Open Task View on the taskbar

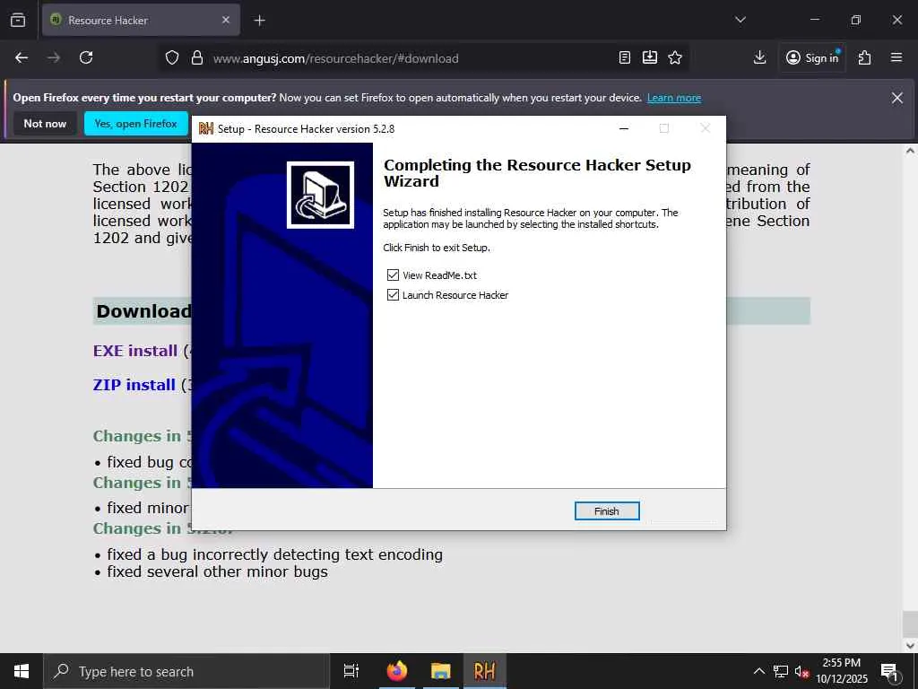[x=351, y=671]
